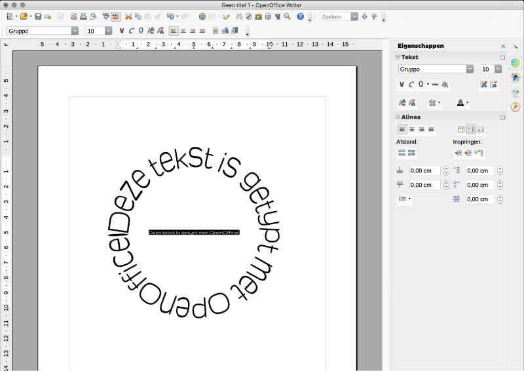The image size is (524, 371).
Task: Apply shadow text effect in sidebar
Action: [445, 85]
